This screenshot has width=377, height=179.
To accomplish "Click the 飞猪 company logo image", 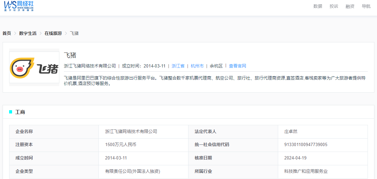I will point(34,68).
